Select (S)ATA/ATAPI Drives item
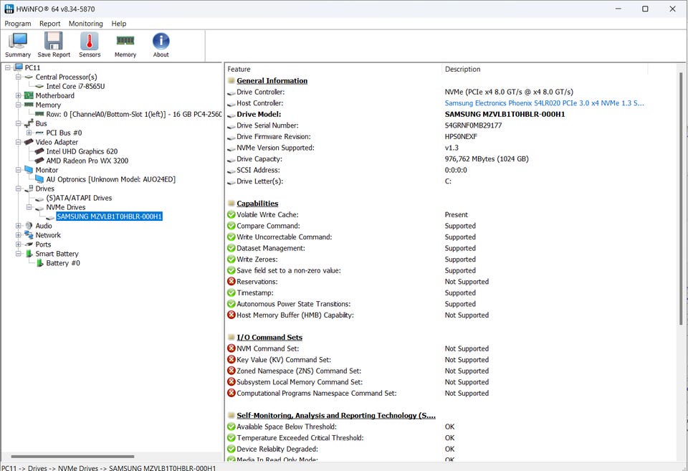The image size is (688, 471). (79, 198)
